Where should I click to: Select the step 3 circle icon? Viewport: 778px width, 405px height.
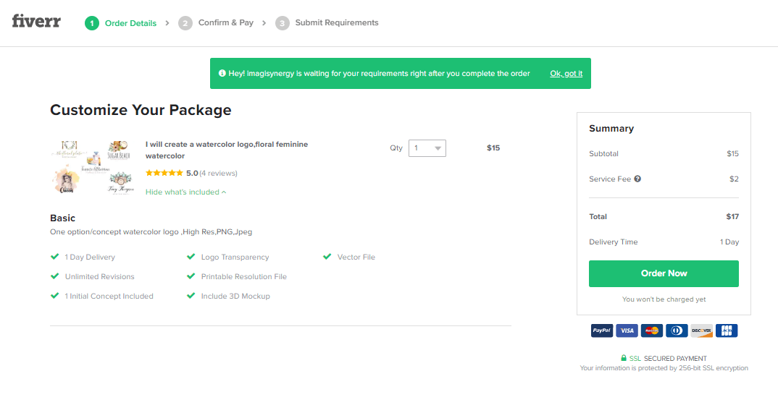pyautogui.click(x=283, y=23)
